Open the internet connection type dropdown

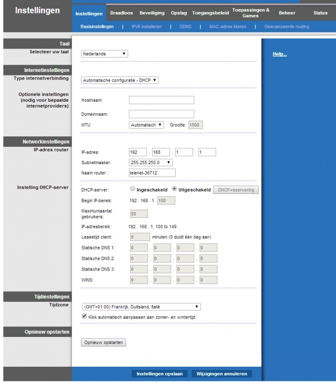coord(120,80)
